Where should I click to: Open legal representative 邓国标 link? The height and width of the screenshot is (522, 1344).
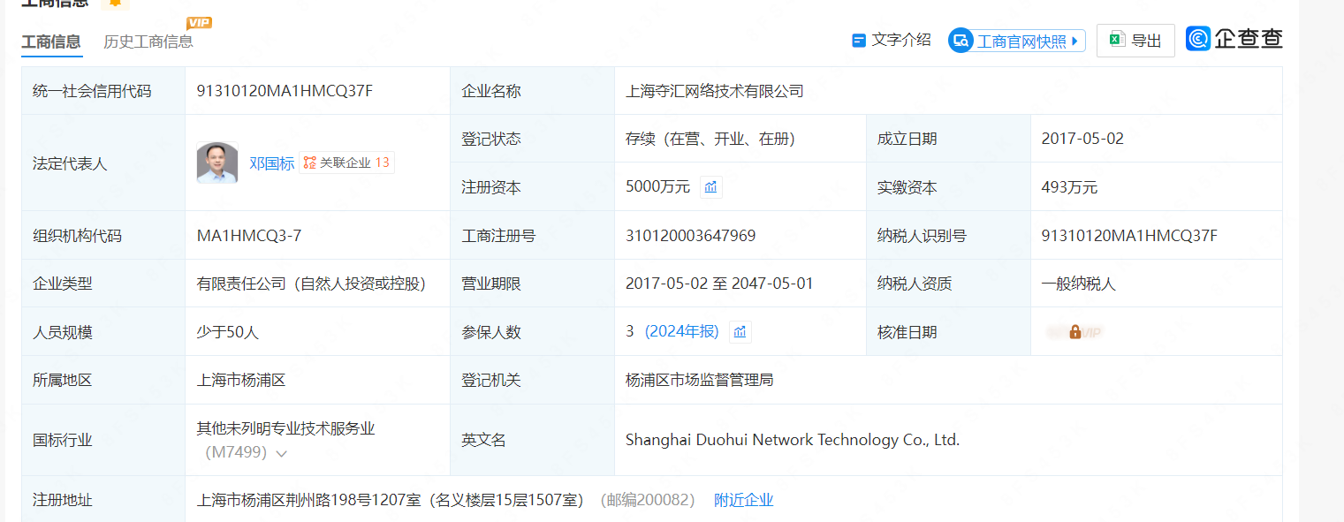click(x=272, y=163)
